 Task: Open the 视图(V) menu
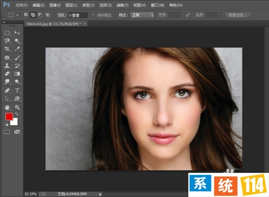tap(139, 5)
